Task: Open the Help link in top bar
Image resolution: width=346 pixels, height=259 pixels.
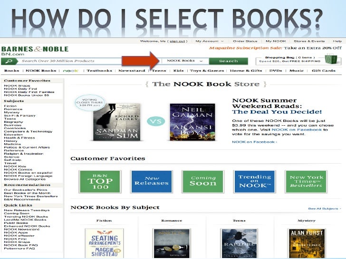Action: click(x=337, y=41)
